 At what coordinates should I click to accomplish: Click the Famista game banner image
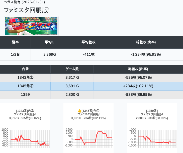click(31, 26)
